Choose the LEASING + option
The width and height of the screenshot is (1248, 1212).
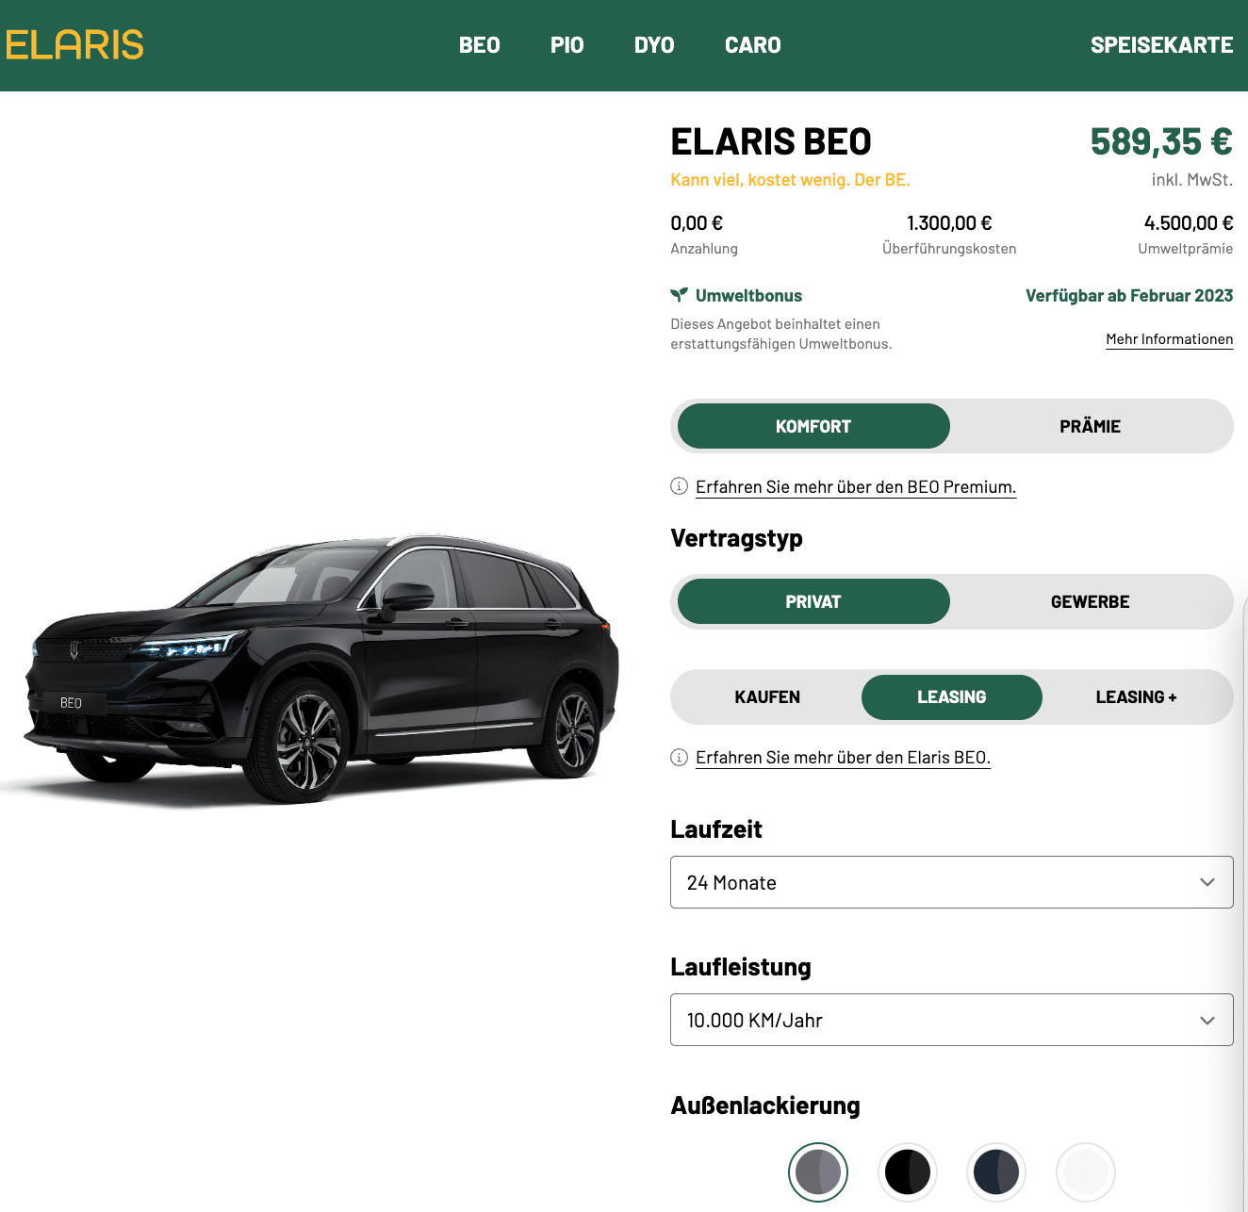point(1136,697)
